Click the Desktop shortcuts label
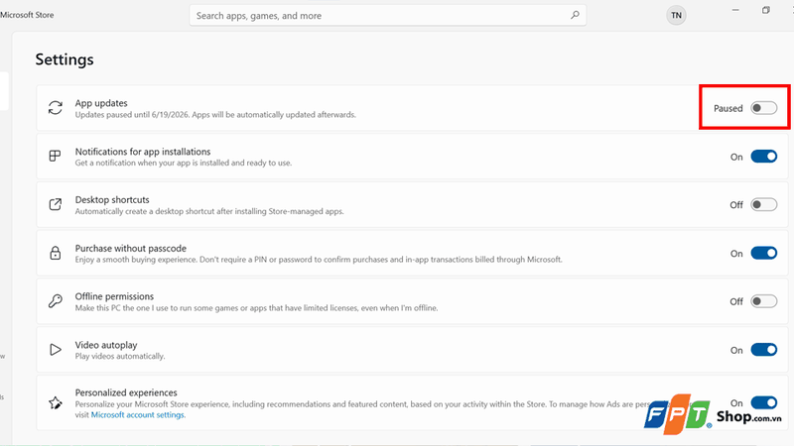Image resolution: width=794 pixels, height=446 pixels. point(112,200)
